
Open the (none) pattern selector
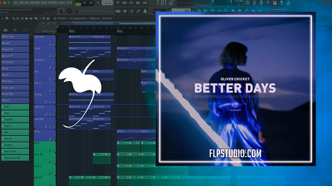160,11
